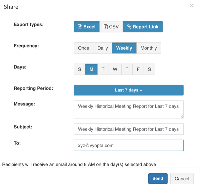Enable the CSV export type
This screenshot has width=197, height=189.
(111, 27)
